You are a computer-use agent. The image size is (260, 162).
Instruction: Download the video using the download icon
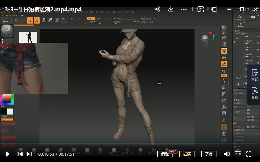point(171,9)
